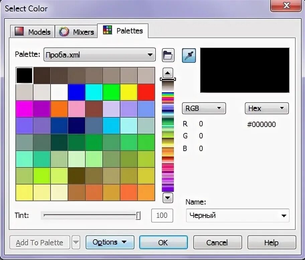The image size is (305, 260).
Task: Select the dark navy swatch
Action: [x=77, y=126]
